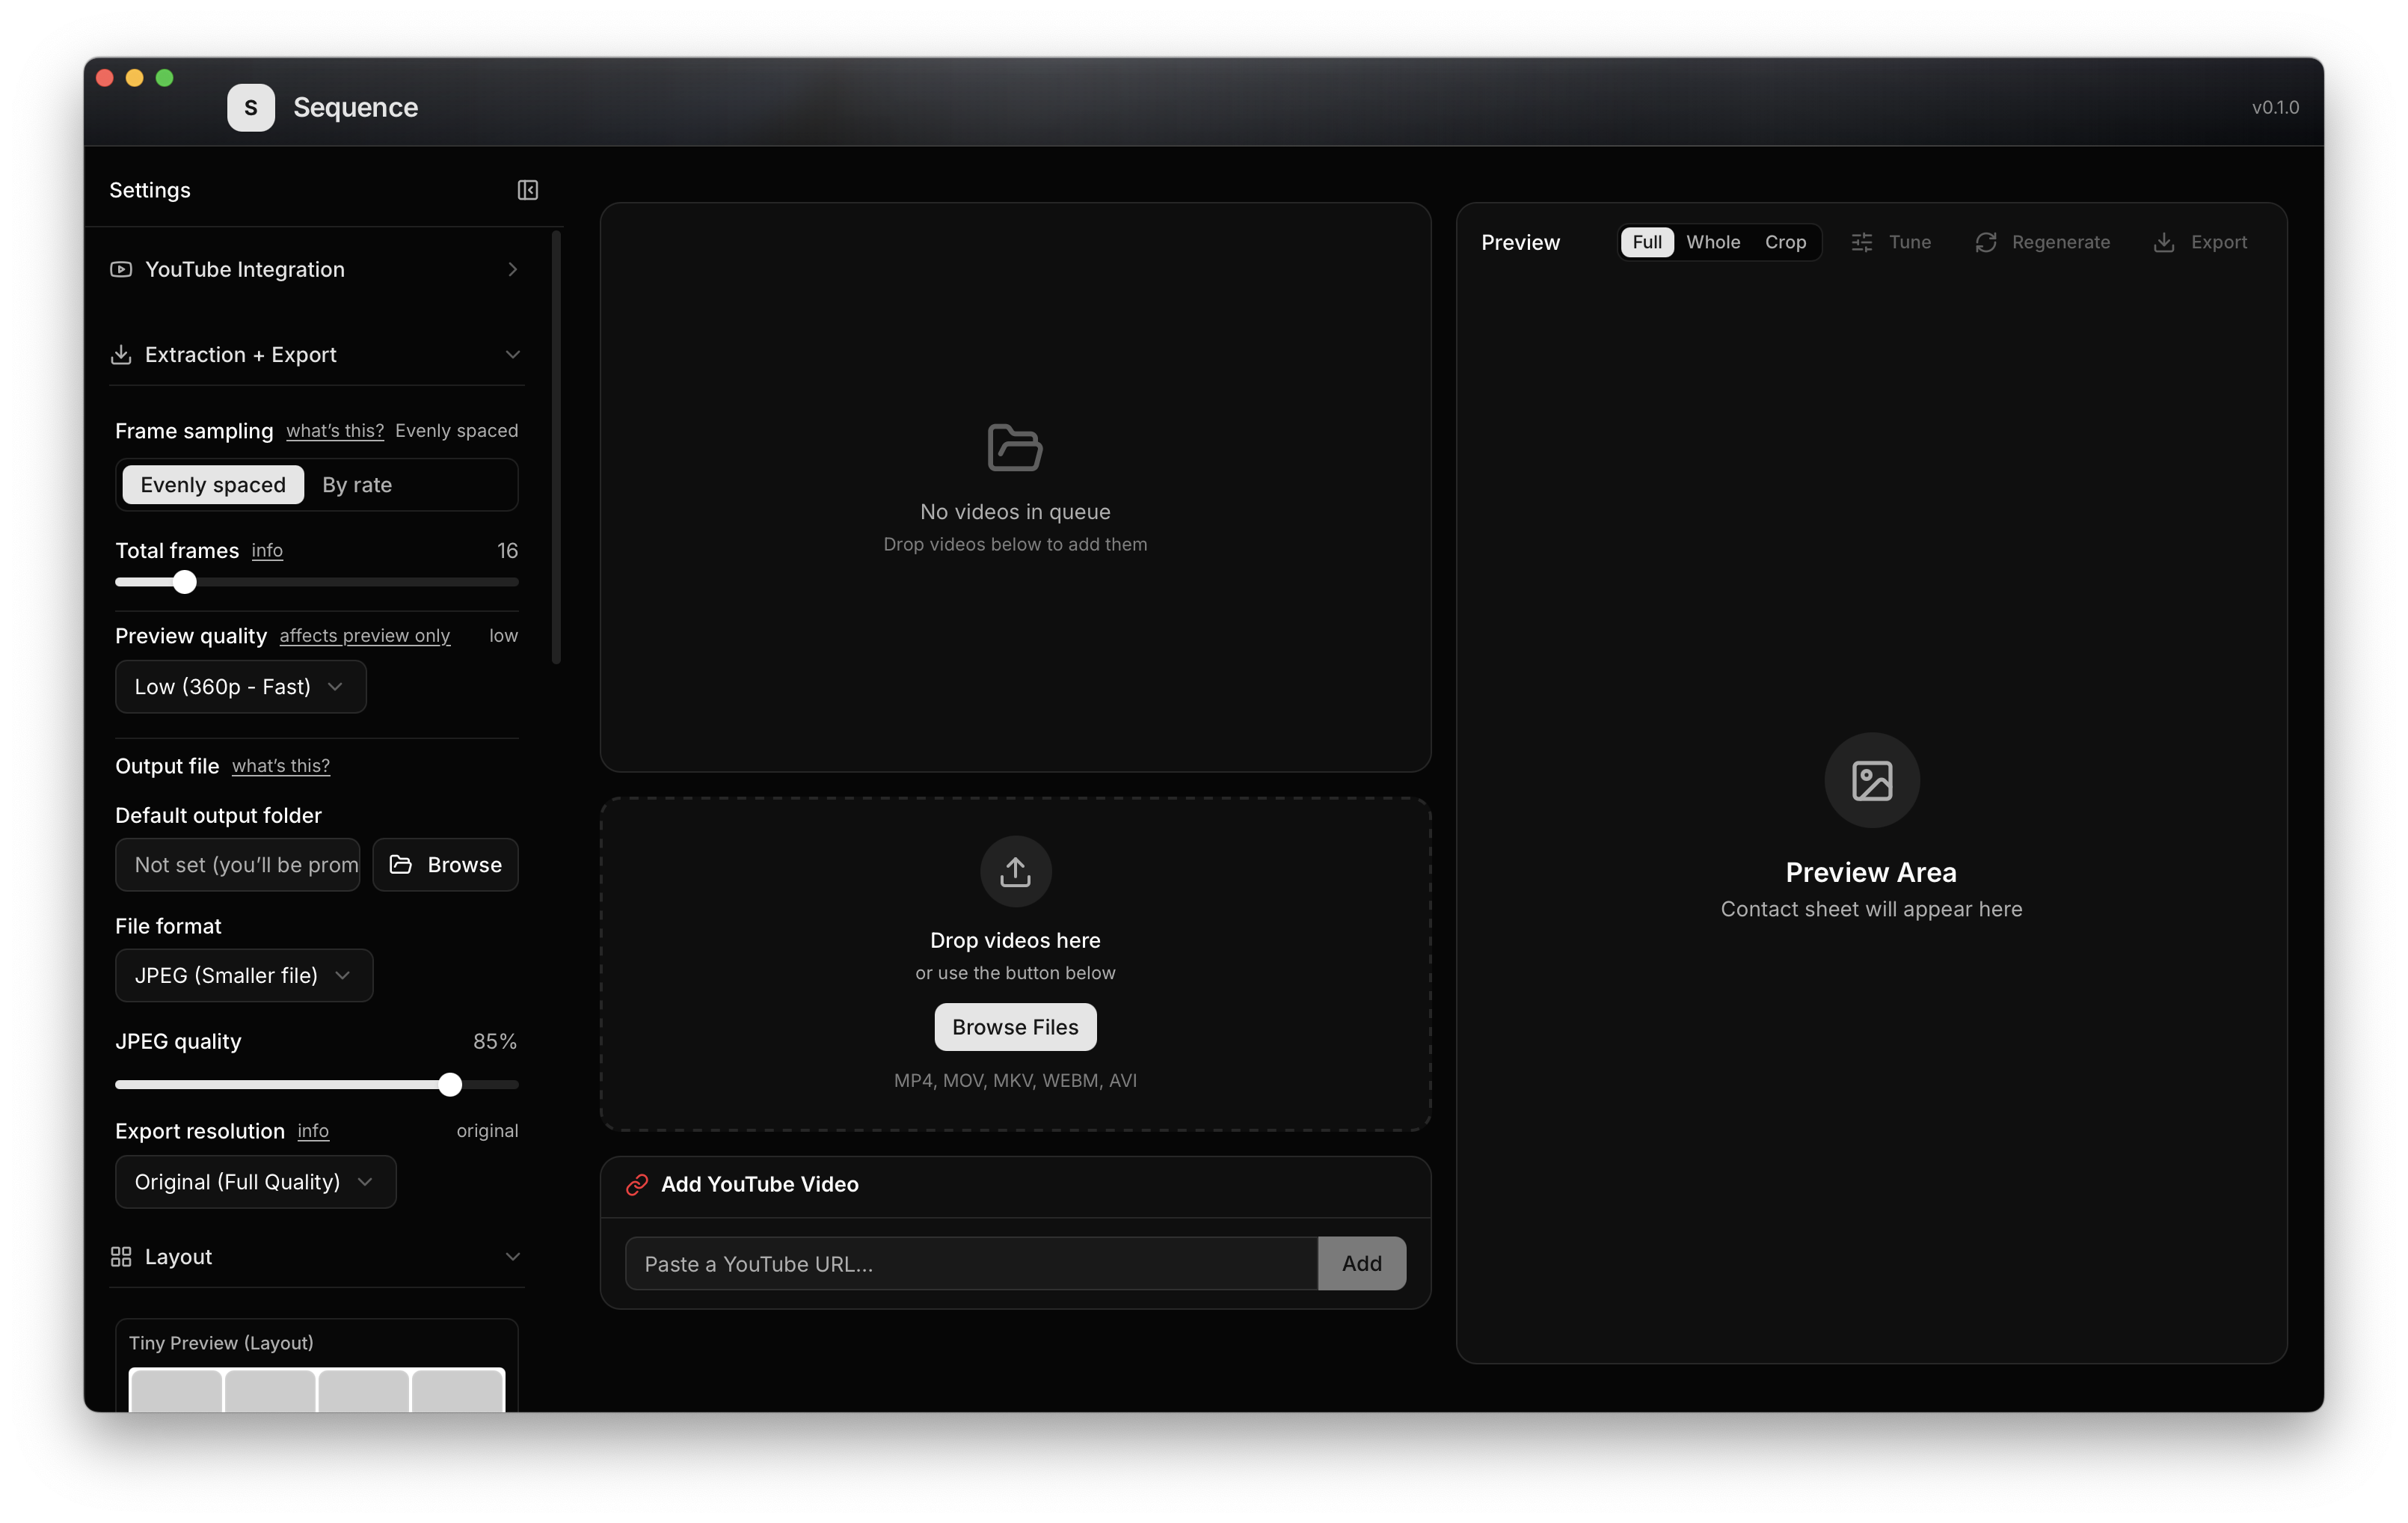The image size is (2408, 1523).
Task: Click the link icon beside Add YouTube Video
Action: pos(637,1185)
